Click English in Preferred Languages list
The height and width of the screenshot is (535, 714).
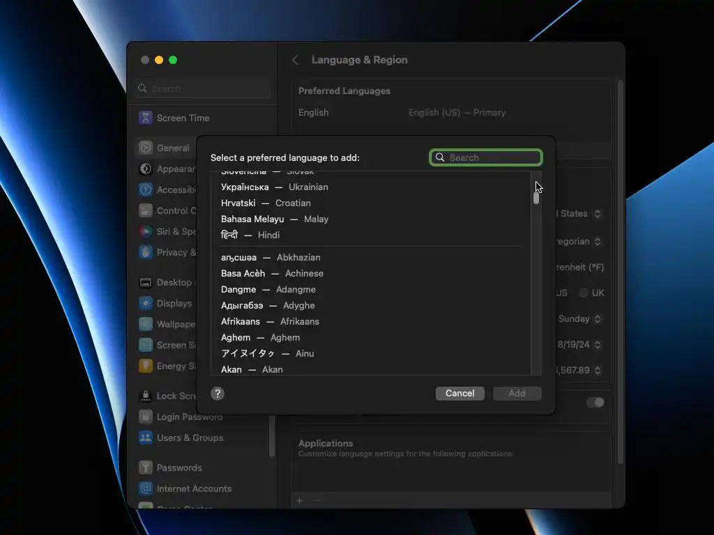pyautogui.click(x=451, y=112)
